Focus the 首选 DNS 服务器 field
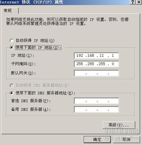The width and height of the screenshot is (142, 145). [96, 101]
